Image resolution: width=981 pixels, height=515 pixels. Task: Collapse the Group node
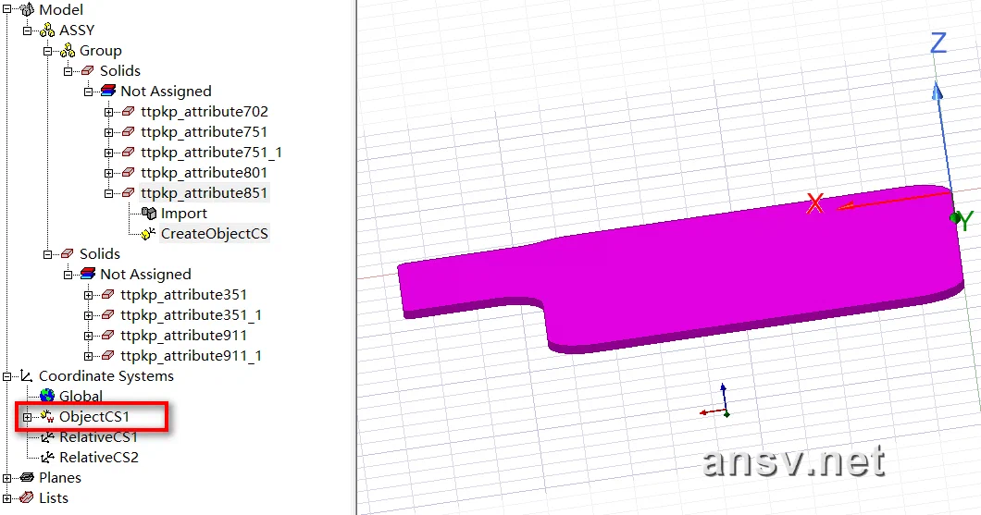(x=47, y=51)
